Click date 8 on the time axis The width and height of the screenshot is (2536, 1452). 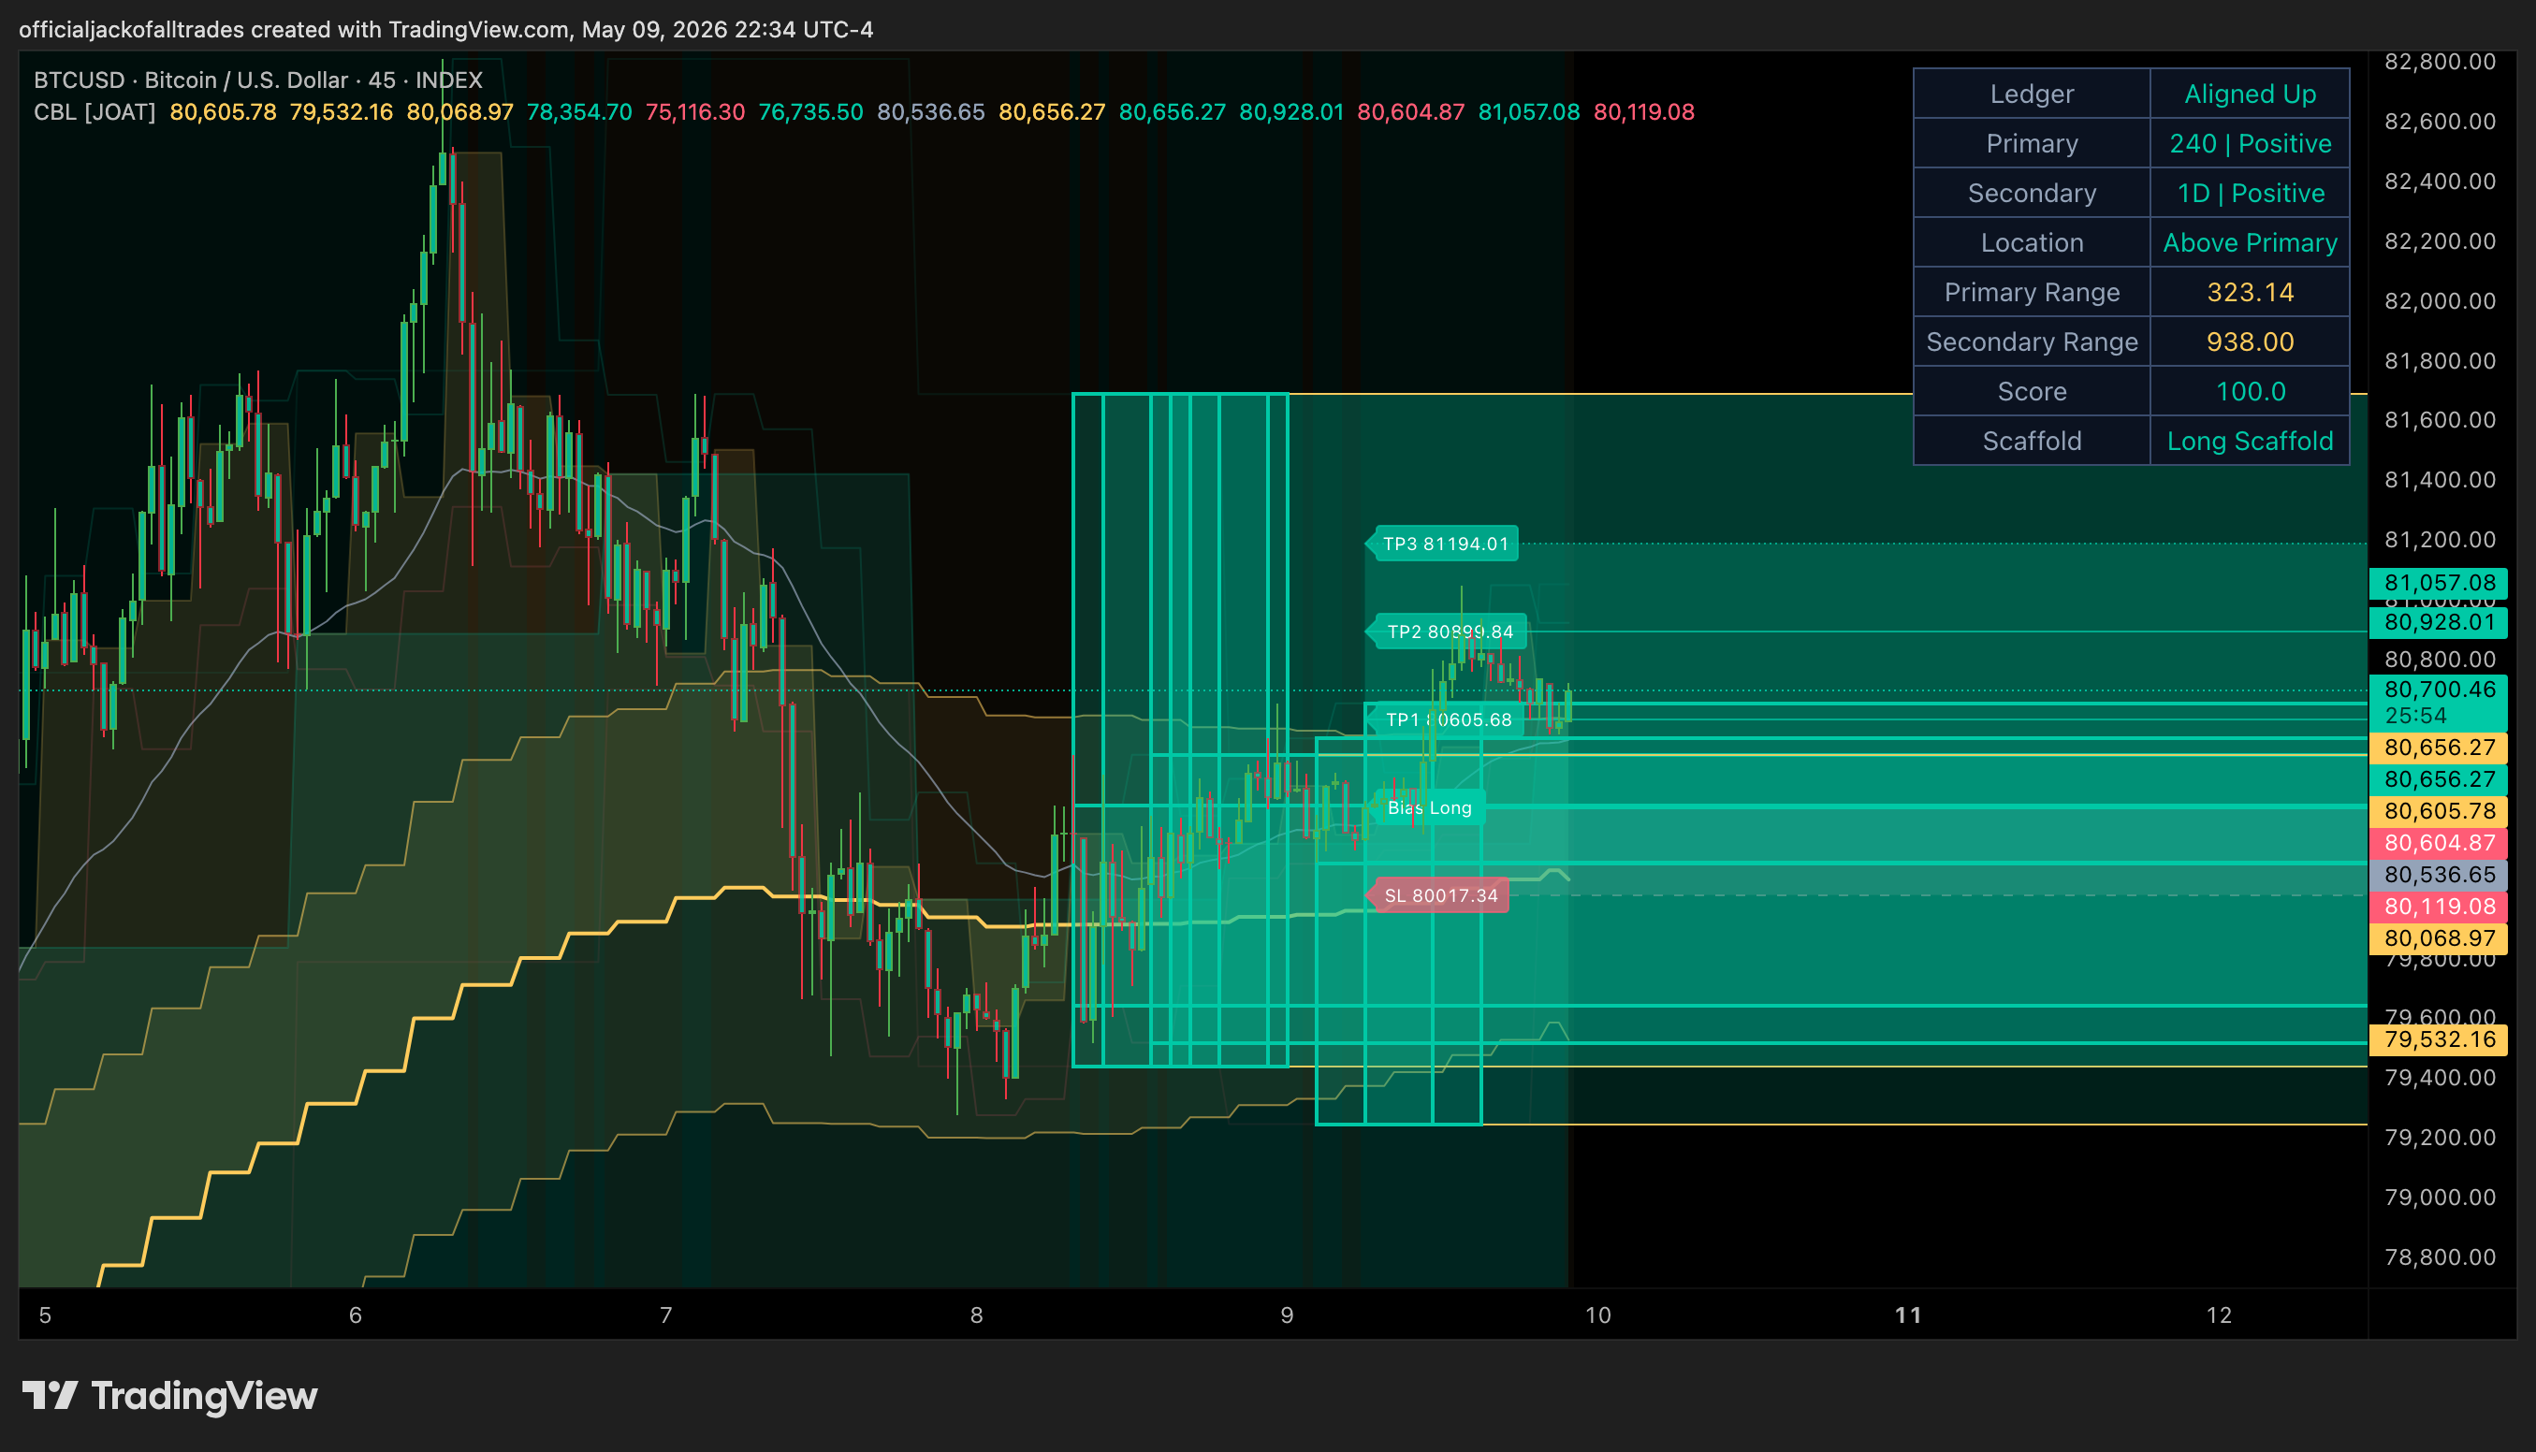[976, 1315]
